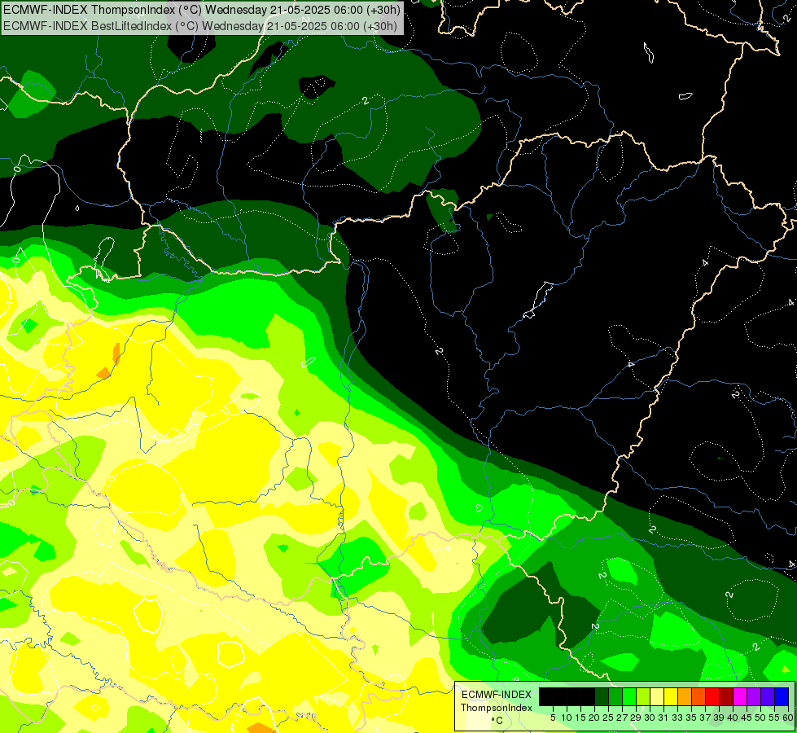Click the ThompsonIndex title line at top

(x=202, y=10)
